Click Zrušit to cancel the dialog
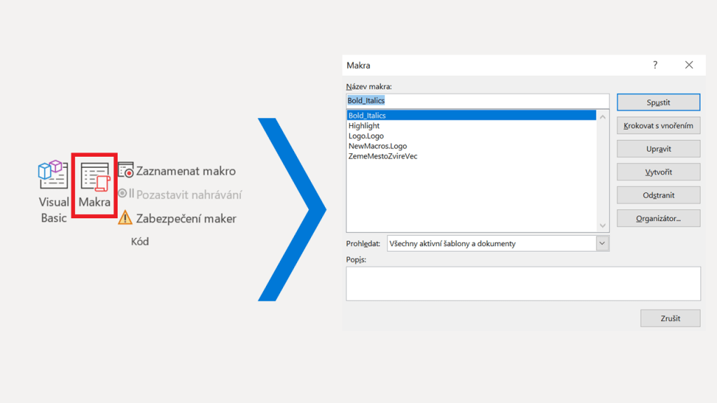717x403 pixels. 670,318
